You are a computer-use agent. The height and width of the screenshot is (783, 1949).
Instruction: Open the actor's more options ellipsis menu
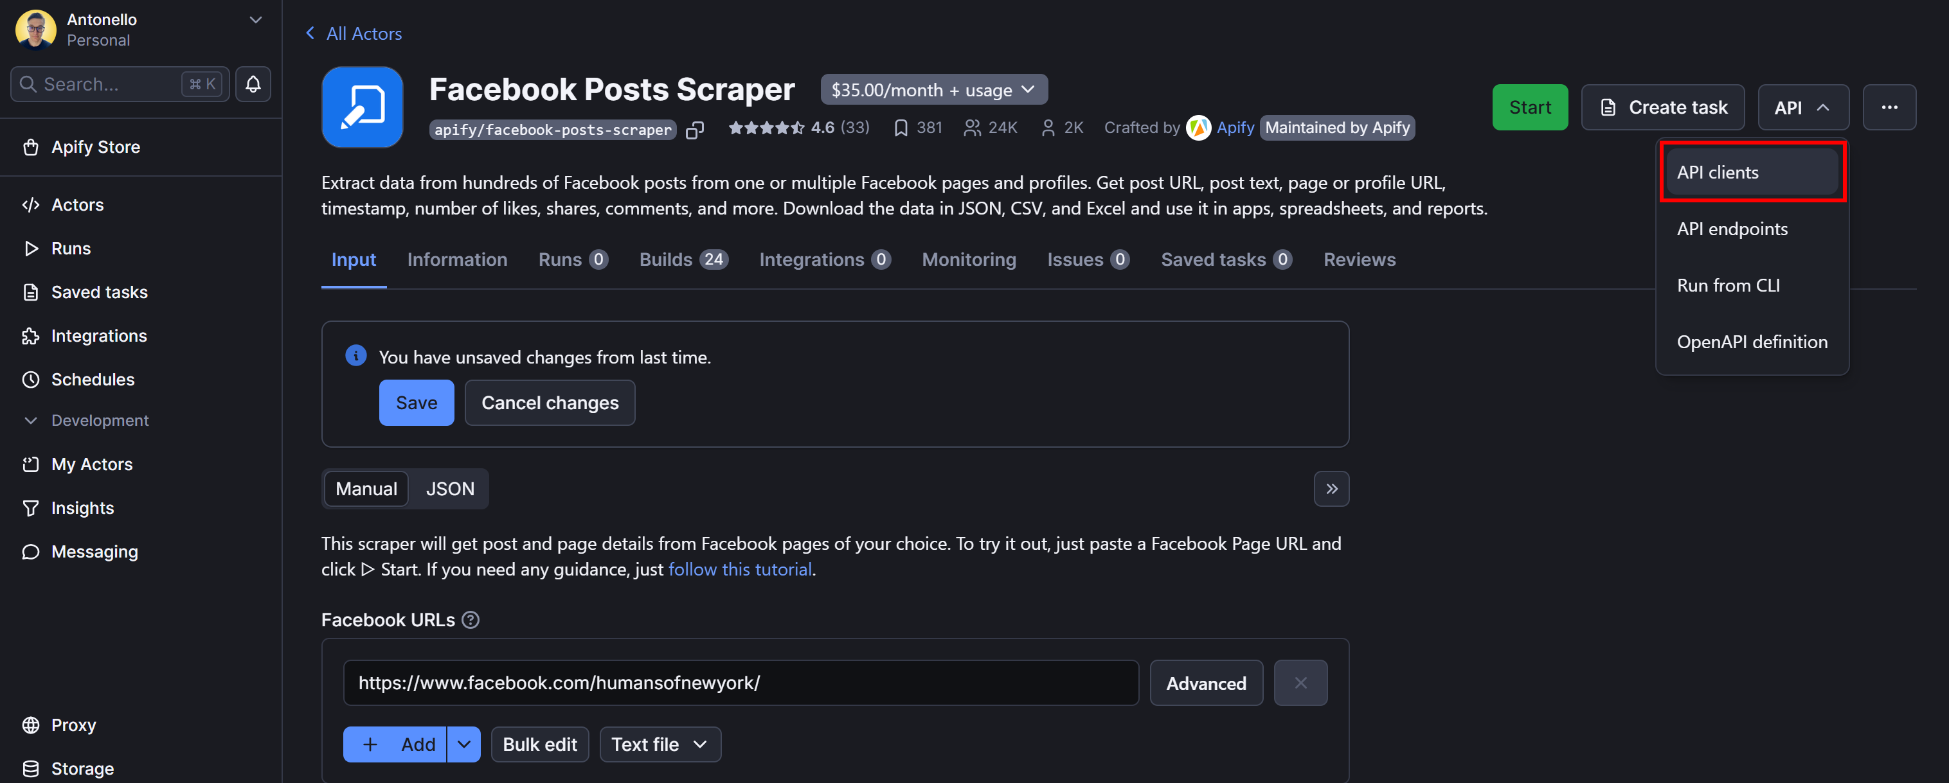pos(1889,107)
